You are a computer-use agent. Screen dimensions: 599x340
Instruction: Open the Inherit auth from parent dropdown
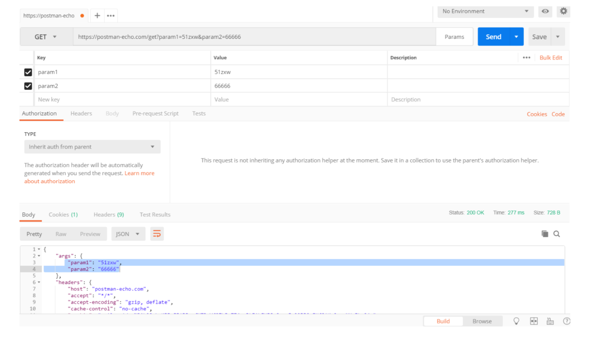click(x=92, y=147)
